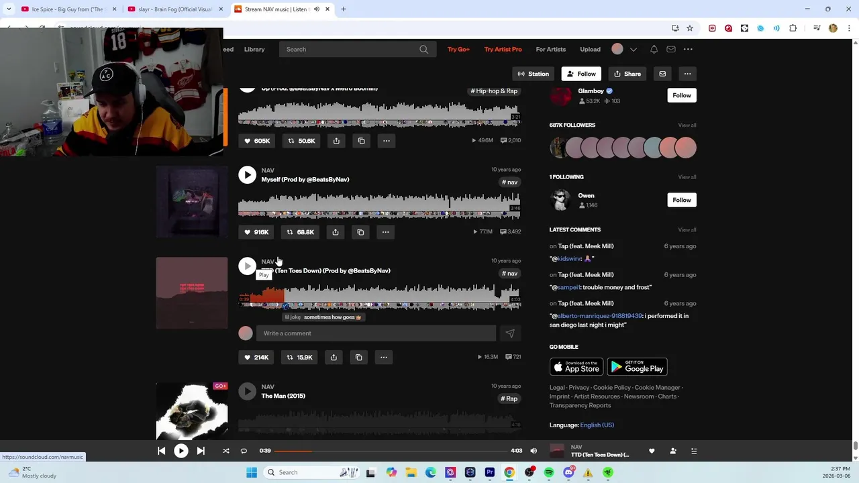Open the Upload page
Viewport: 859px width, 483px height.
point(591,49)
